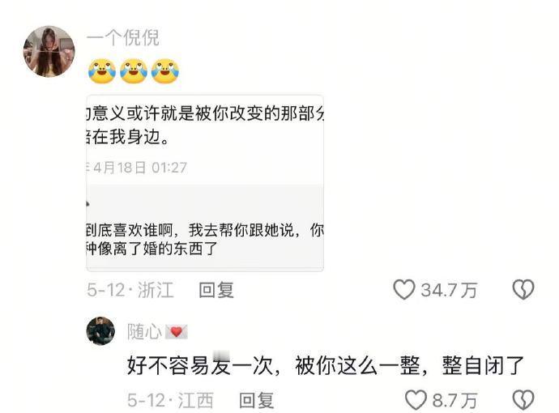The image size is (559, 413).
Task: Reply to 随心's Jiangxi comment
Action: pos(256,400)
